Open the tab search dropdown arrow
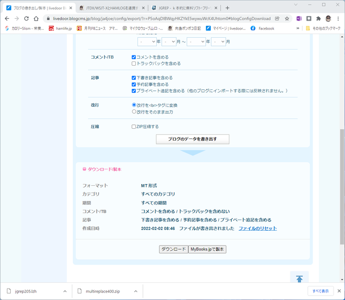Image resolution: width=345 pixels, height=300 pixels. point(296,5)
